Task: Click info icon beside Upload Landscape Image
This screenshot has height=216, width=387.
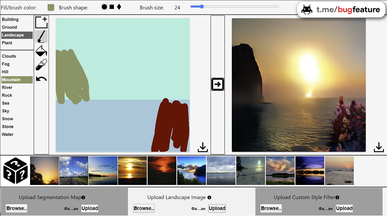Action: click(209, 198)
